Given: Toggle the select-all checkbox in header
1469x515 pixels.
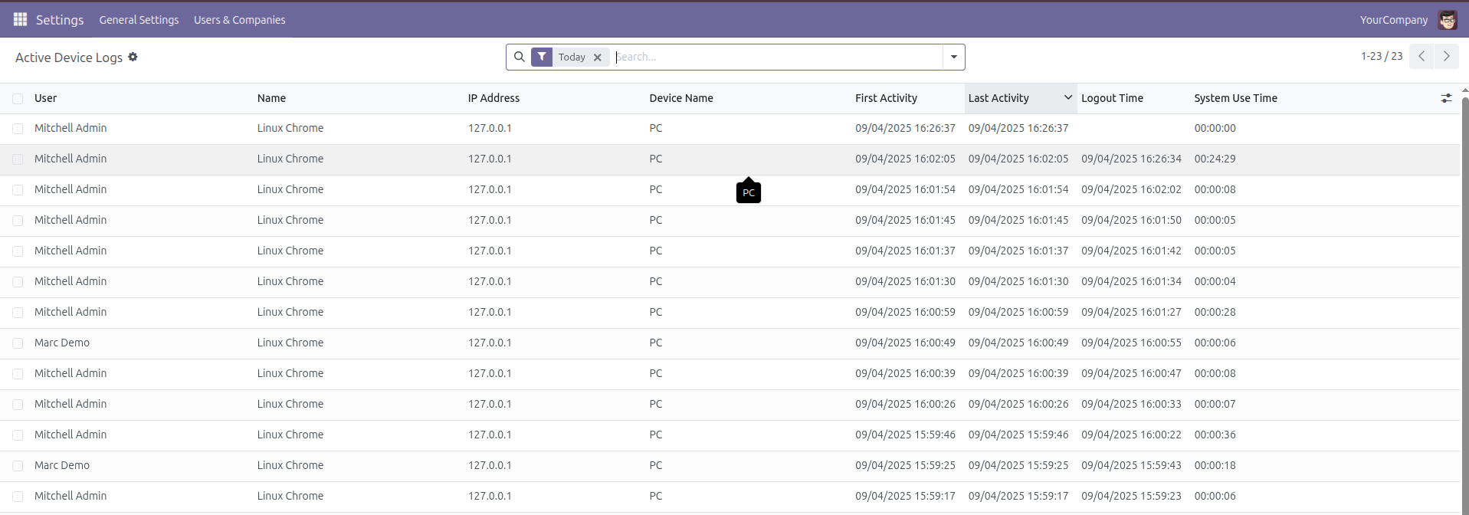Looking at the screenshot, I should [x=18, y=98].
